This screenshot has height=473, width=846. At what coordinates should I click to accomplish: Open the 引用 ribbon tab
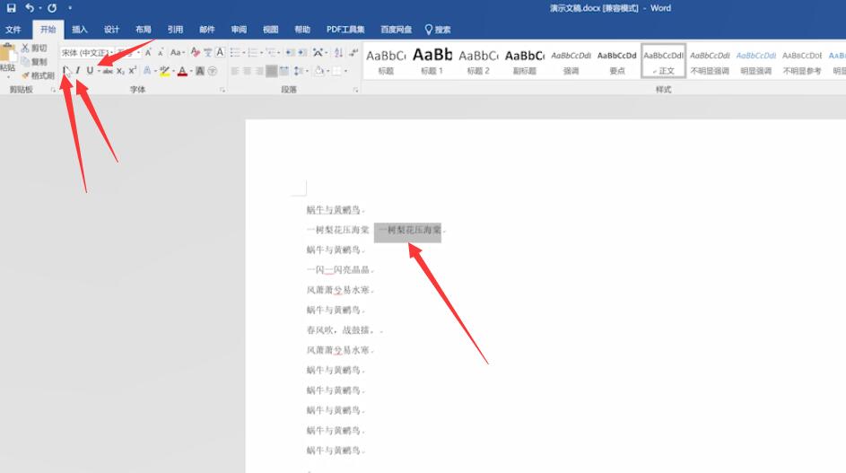pyautogui.click(x=175, y=29)
